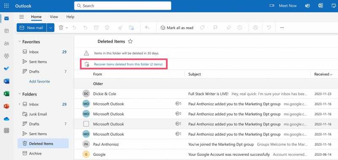Viewport: 338px width, 160px height.
Task: Click the Meet Now label
Action: pos(288,6)
